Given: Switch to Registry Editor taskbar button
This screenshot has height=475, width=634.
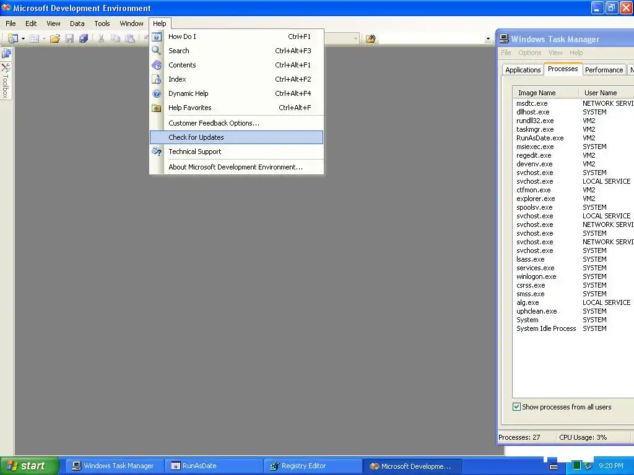Looking at the screenshot, I should 313,466.
